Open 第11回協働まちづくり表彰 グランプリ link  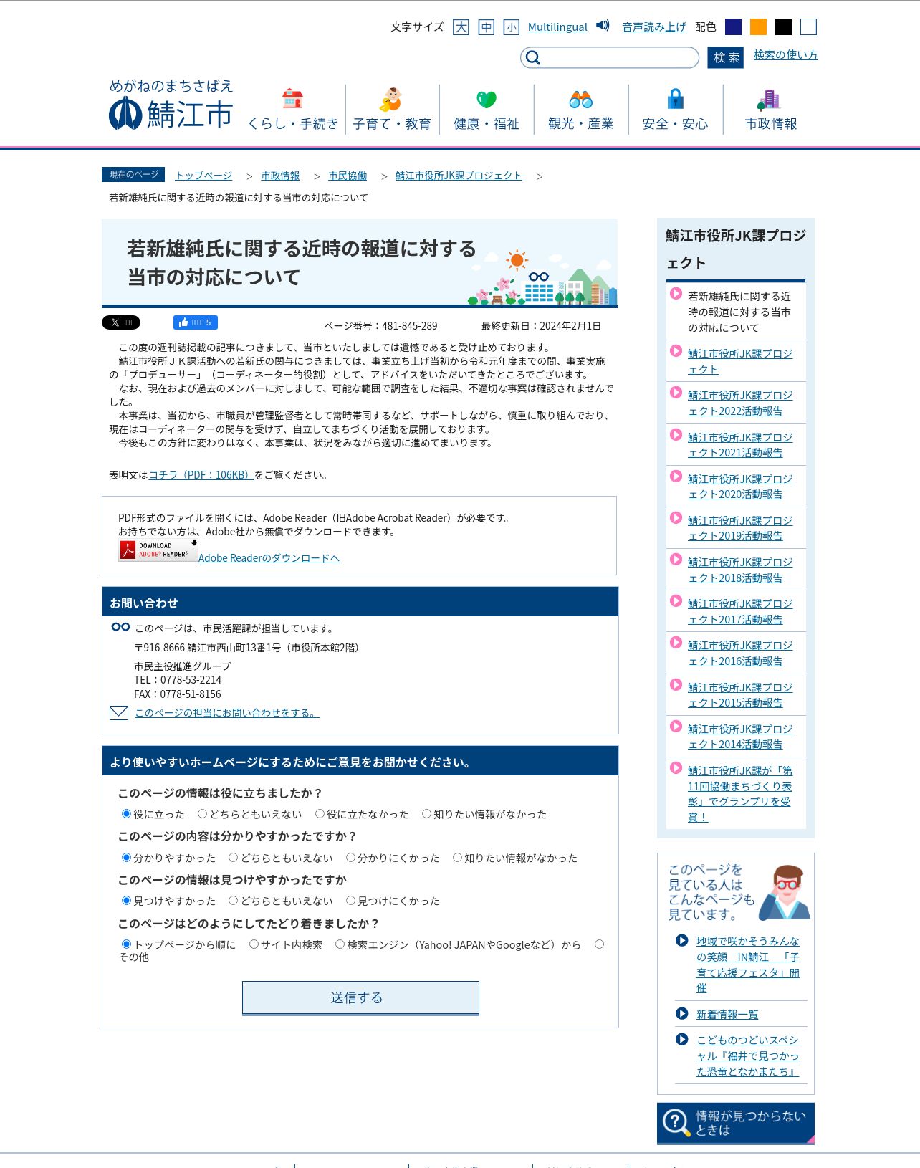click(x=740, y=793)
